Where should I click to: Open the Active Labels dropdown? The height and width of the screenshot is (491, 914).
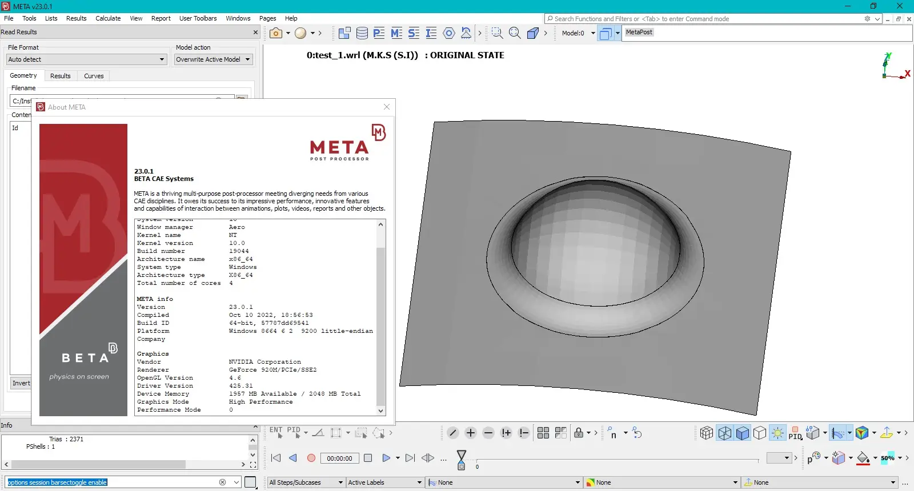tap(386, 482)
